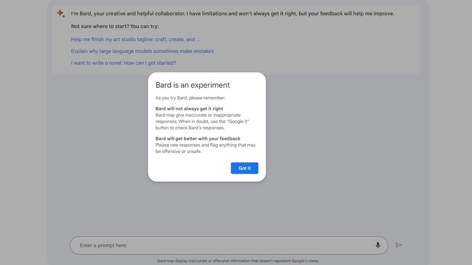Choose the write a novel suggestion

click(x=123, y=63)
